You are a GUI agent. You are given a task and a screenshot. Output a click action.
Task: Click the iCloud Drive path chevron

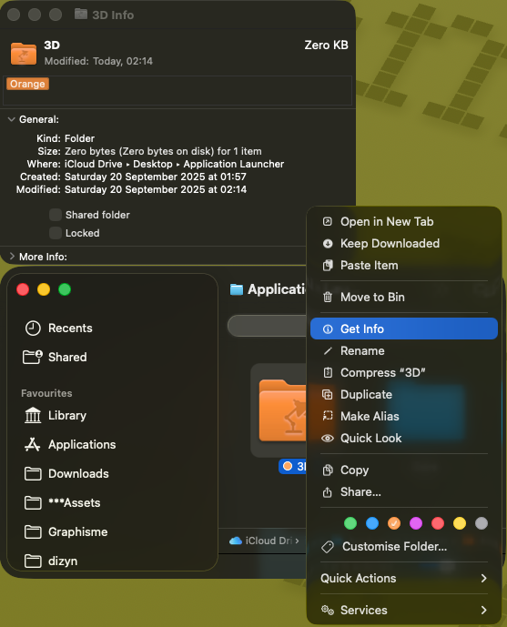[x=297, y=541]
